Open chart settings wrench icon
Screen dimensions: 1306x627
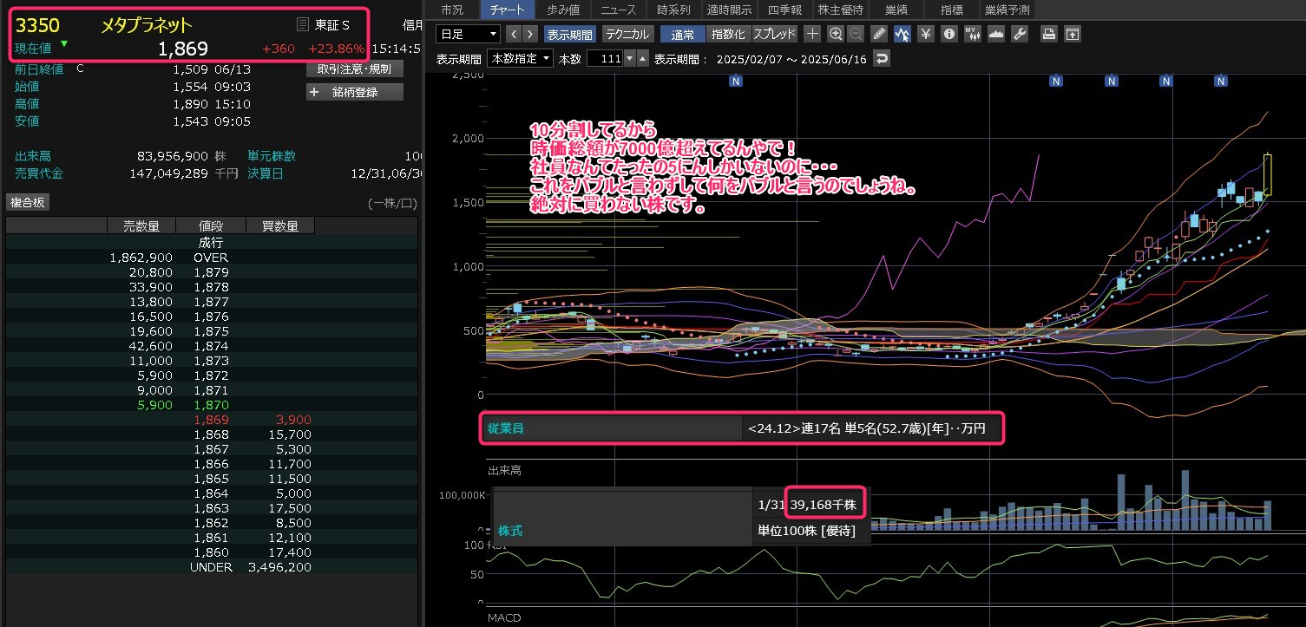pyautogui.click(x=1020, y=35)
